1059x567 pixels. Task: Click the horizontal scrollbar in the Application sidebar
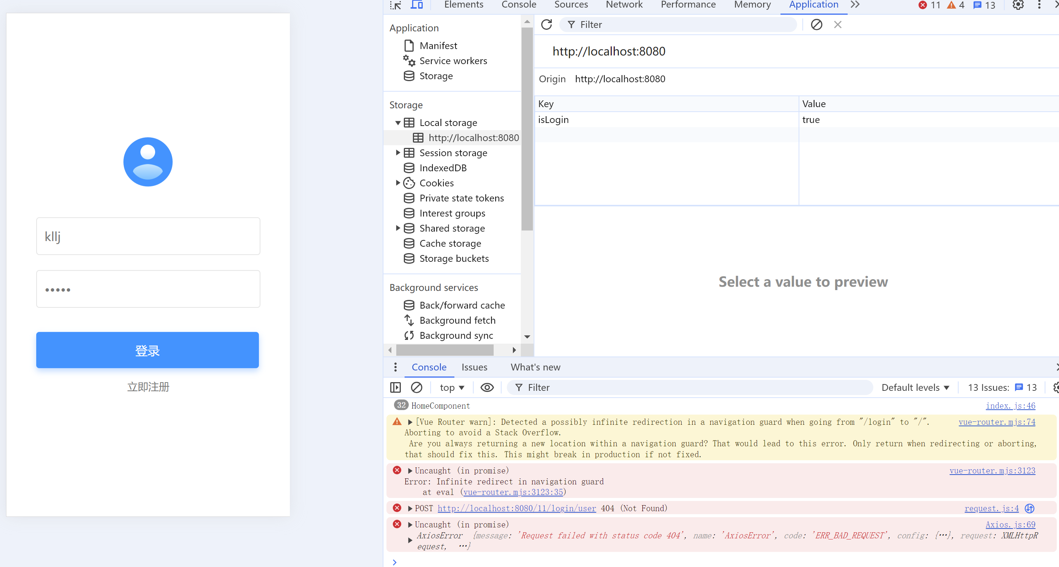445,350
